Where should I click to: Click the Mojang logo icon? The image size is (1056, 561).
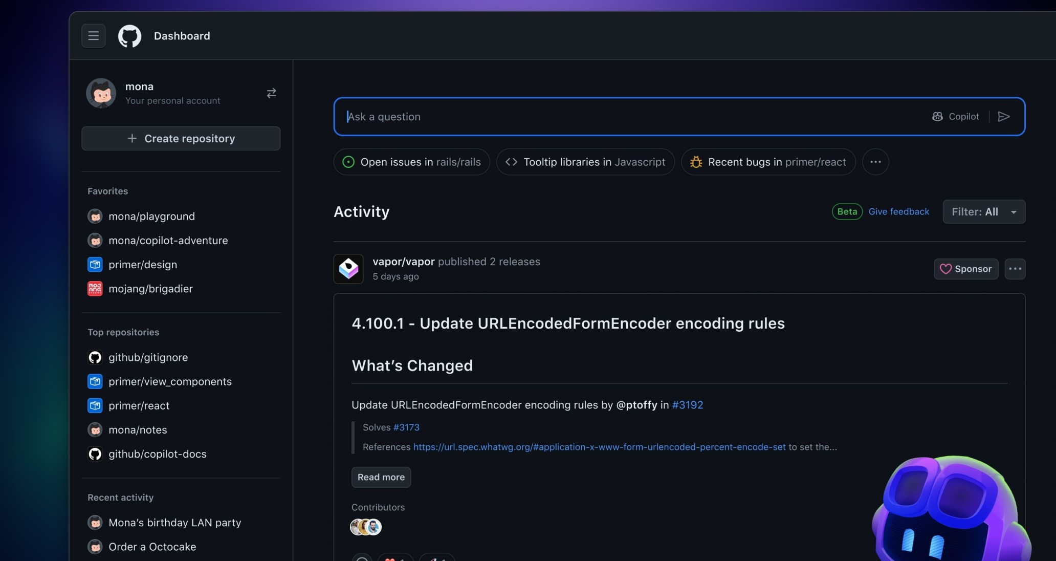pos(95,288)
